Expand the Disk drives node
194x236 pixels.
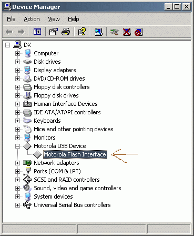(x=17, y=62)
